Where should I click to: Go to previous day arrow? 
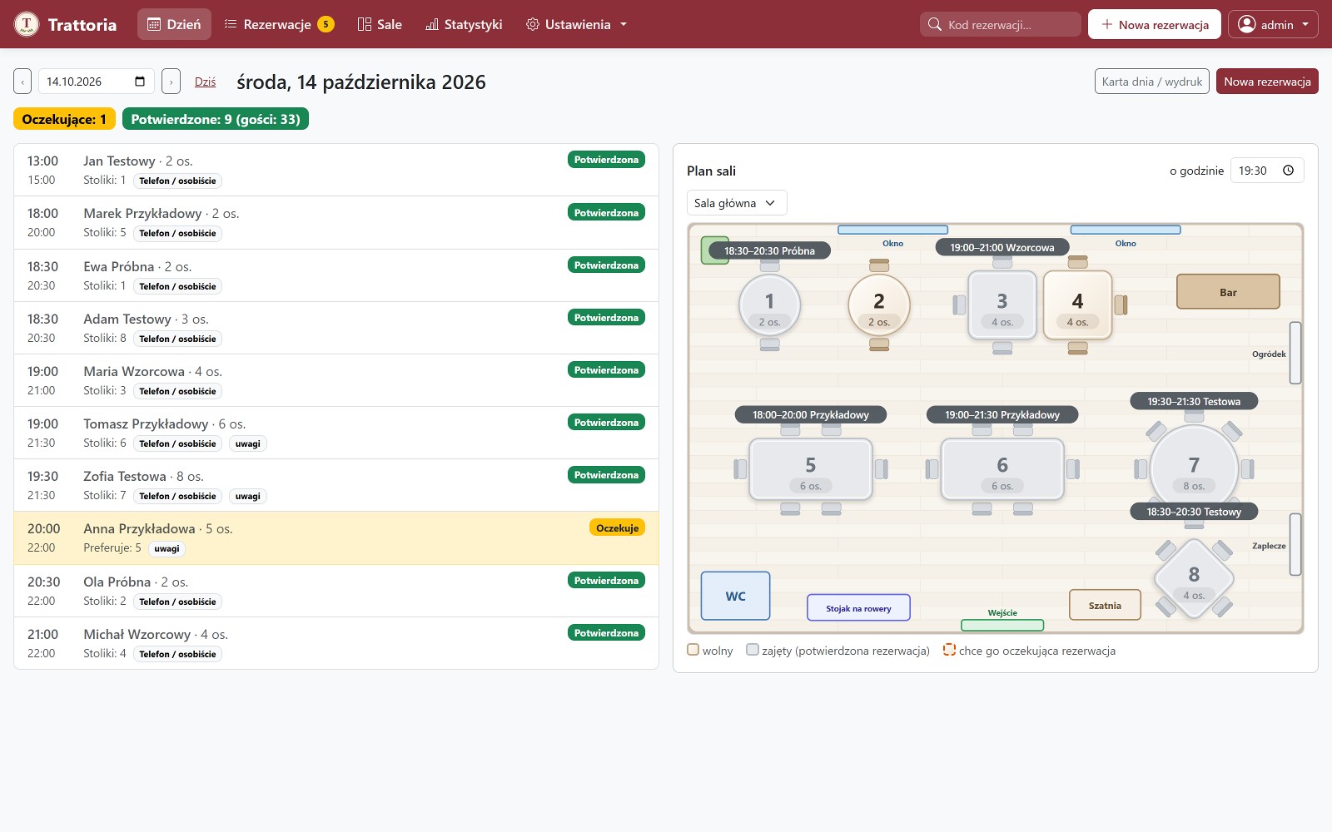pos(22,82)
